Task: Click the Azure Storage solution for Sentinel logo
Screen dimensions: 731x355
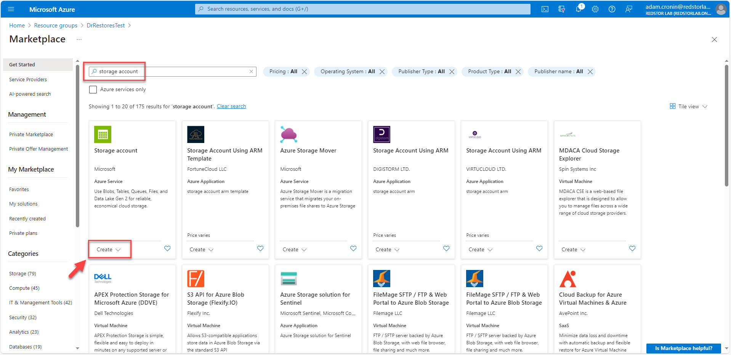Action: pyautogui.click(x=289, y=278)
